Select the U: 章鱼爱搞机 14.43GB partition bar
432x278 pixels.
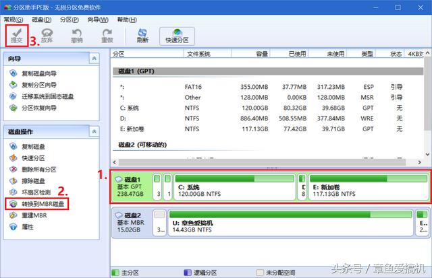(291, 222)
